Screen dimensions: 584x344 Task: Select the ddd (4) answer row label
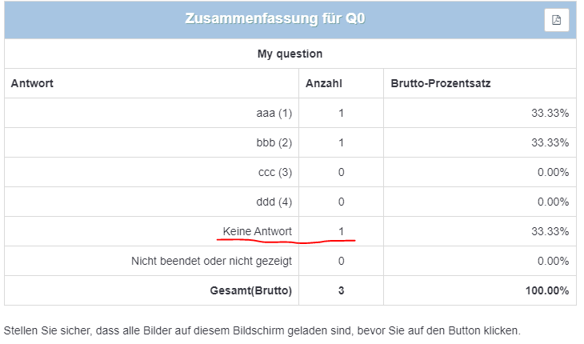click(274, 202)
